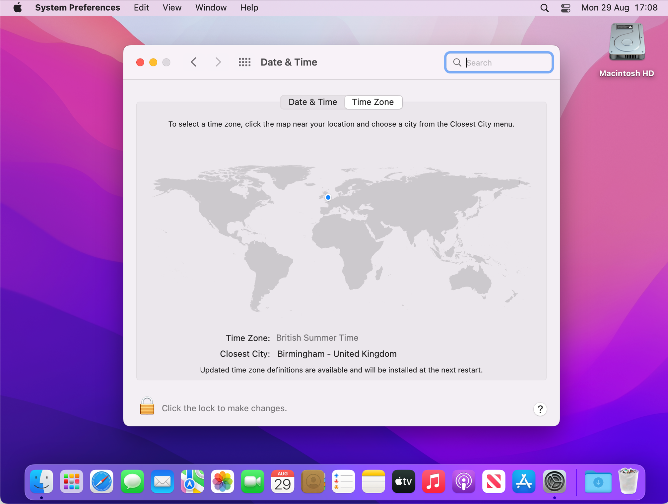
Task: Open Reminders from the Dock
Action: point(343,481)
